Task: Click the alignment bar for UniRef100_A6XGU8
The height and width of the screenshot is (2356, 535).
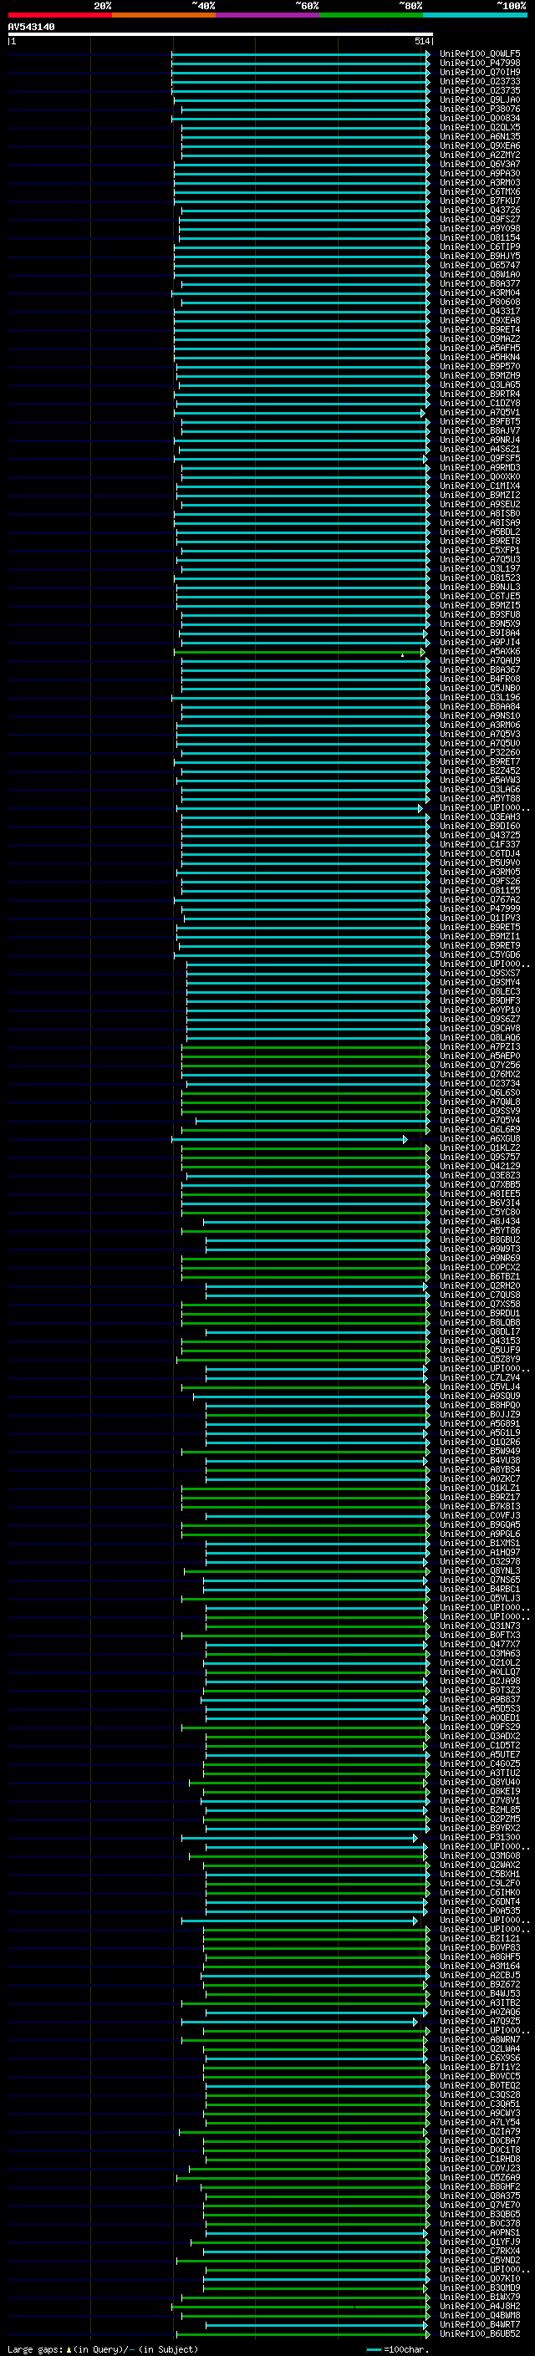Action: point(289,1140)
